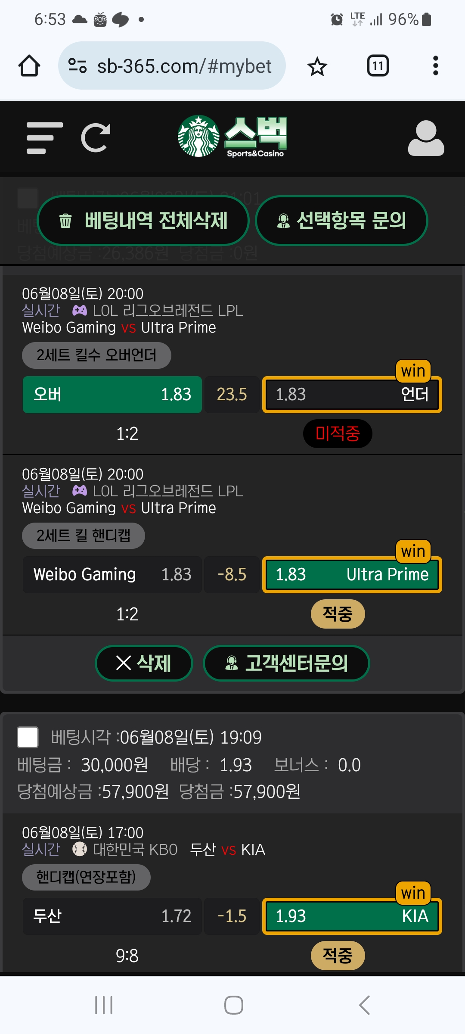
Task: Select the Ultra Prime 1.83 handicap cell
Action: click(352, 575)
